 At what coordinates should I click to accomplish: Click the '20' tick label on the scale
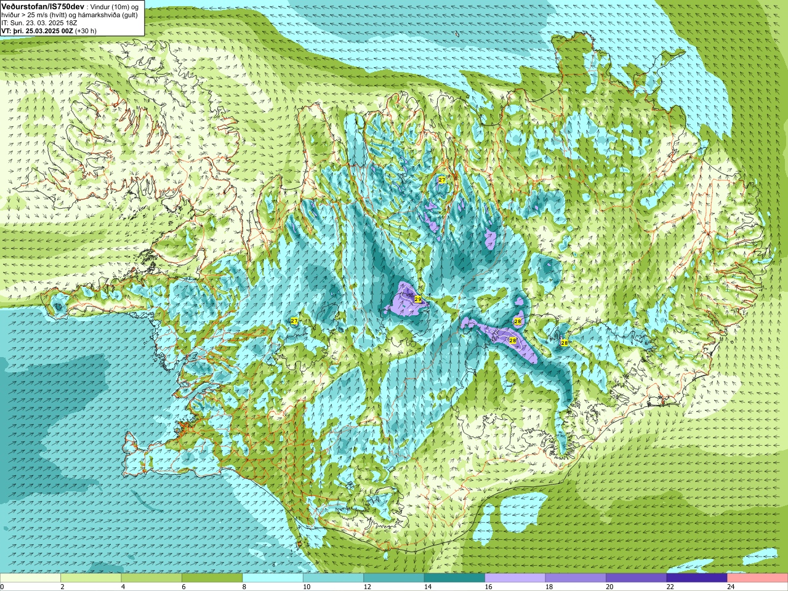pos(609,587)
